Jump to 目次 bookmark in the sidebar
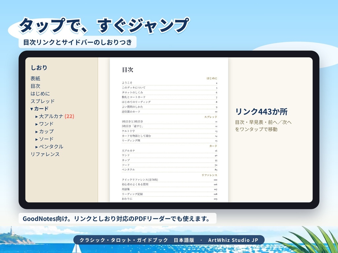The height and width of the screenshot is (253, 338). 35,86
